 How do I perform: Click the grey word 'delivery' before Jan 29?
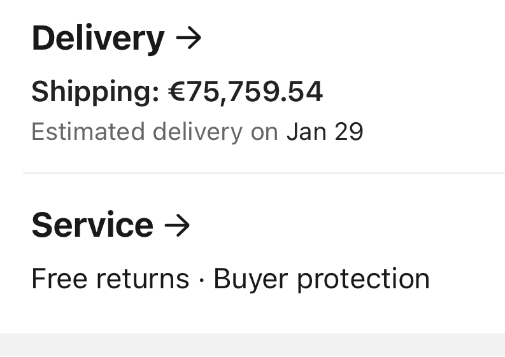point(197,132)
